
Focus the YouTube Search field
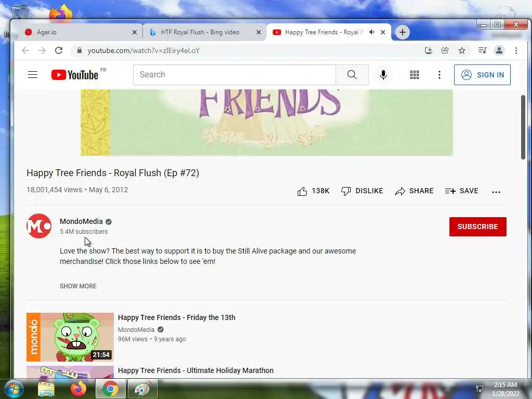point(234,75)
